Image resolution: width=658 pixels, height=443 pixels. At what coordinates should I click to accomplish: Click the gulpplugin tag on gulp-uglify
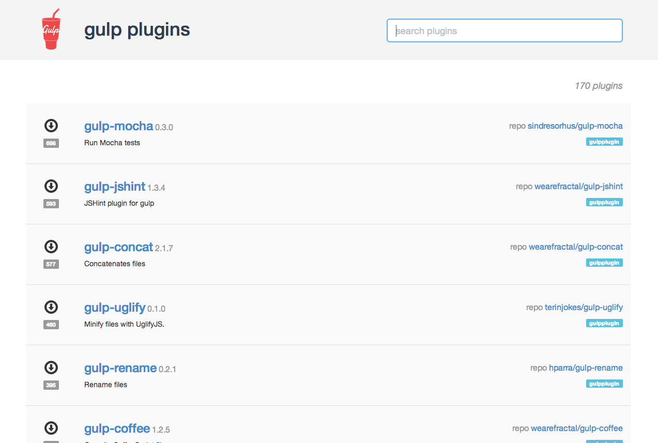coord(604,323)
